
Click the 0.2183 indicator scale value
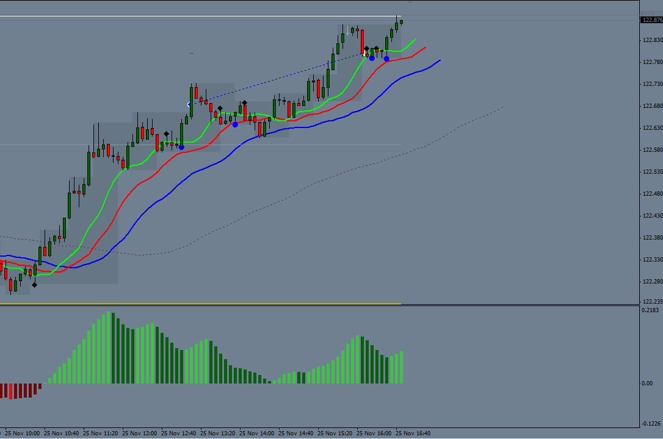[650, 310]
